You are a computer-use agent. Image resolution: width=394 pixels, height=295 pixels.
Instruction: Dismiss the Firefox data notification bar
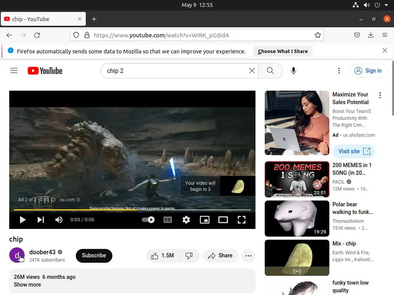pyautogui.click(x=384, y=50)
